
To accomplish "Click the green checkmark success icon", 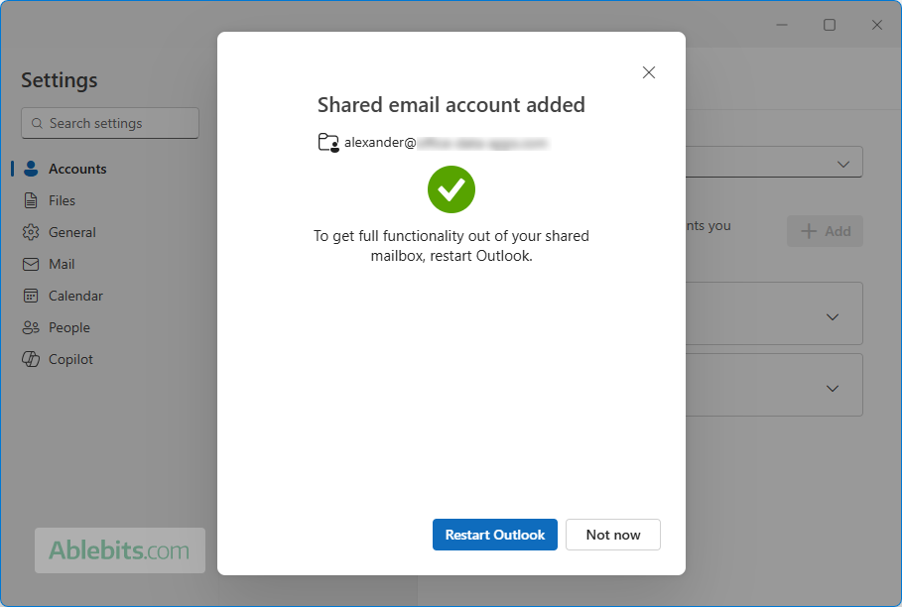I will point(451,189).
